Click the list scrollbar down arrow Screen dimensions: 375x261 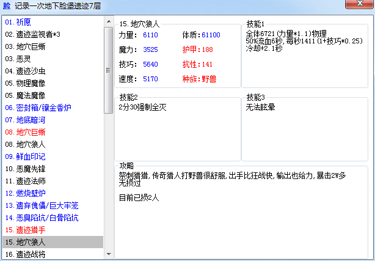pyautogui.click(x=109, y=254)
